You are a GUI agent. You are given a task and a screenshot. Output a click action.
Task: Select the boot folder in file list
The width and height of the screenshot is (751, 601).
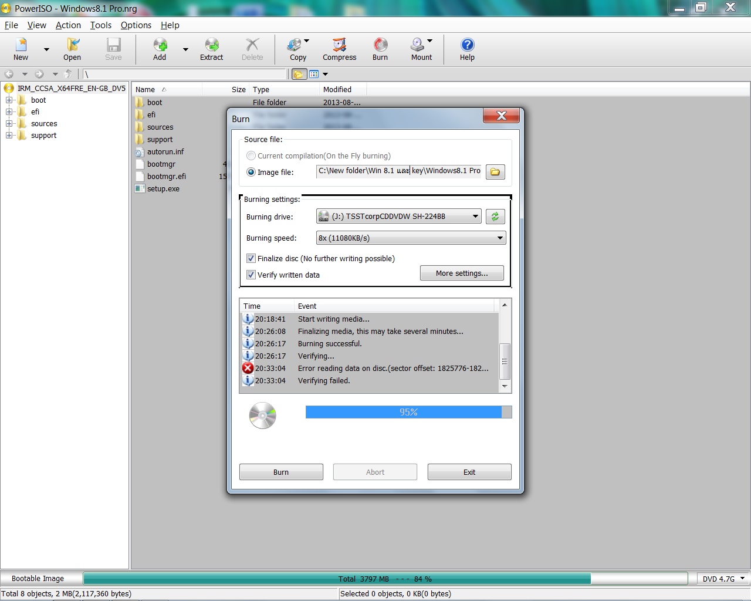[x=154, y=102]
